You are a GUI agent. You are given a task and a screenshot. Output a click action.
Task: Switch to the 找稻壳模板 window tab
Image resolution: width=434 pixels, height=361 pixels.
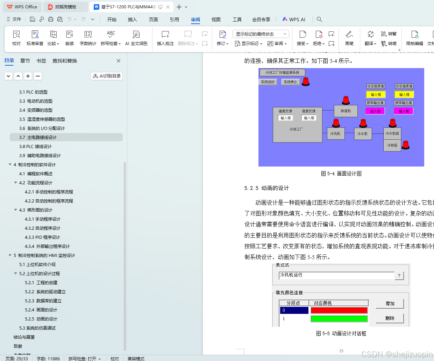pyautogui.click(x=66, y=7)
